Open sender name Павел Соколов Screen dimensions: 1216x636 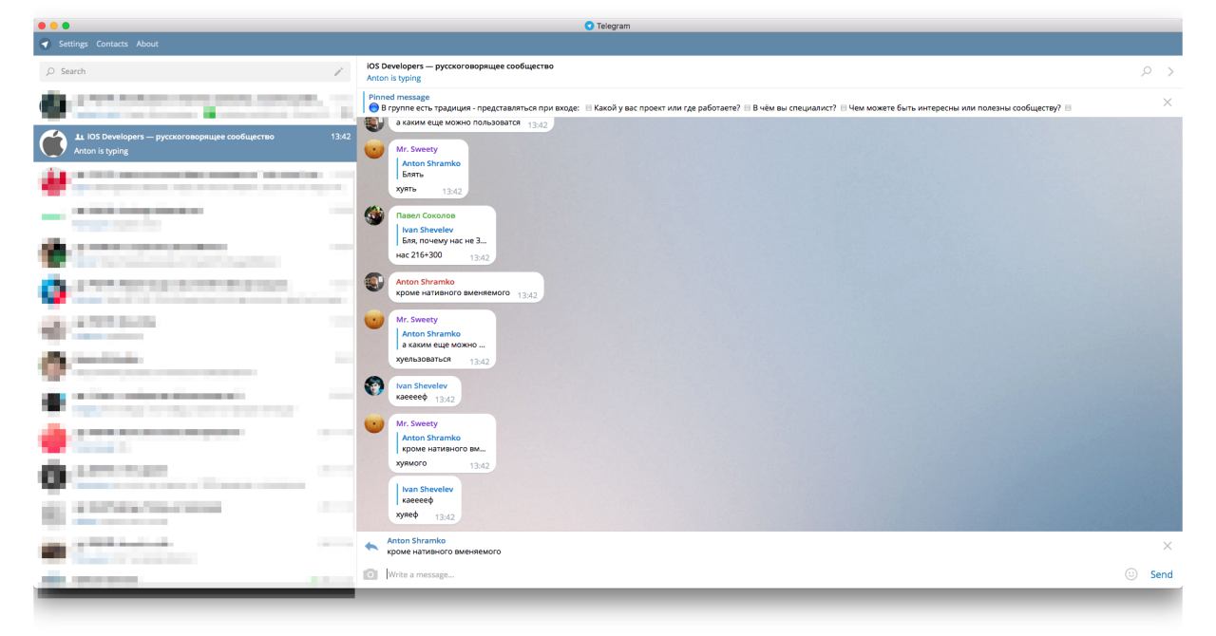[426, 215]
